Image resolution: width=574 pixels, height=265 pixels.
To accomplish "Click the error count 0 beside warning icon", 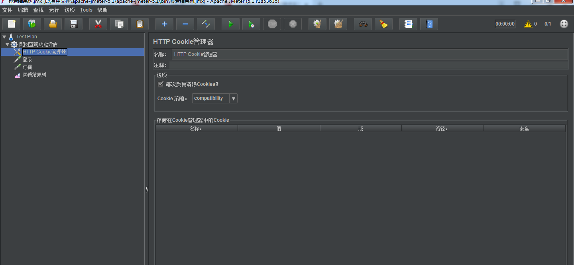I will [535, 24].
